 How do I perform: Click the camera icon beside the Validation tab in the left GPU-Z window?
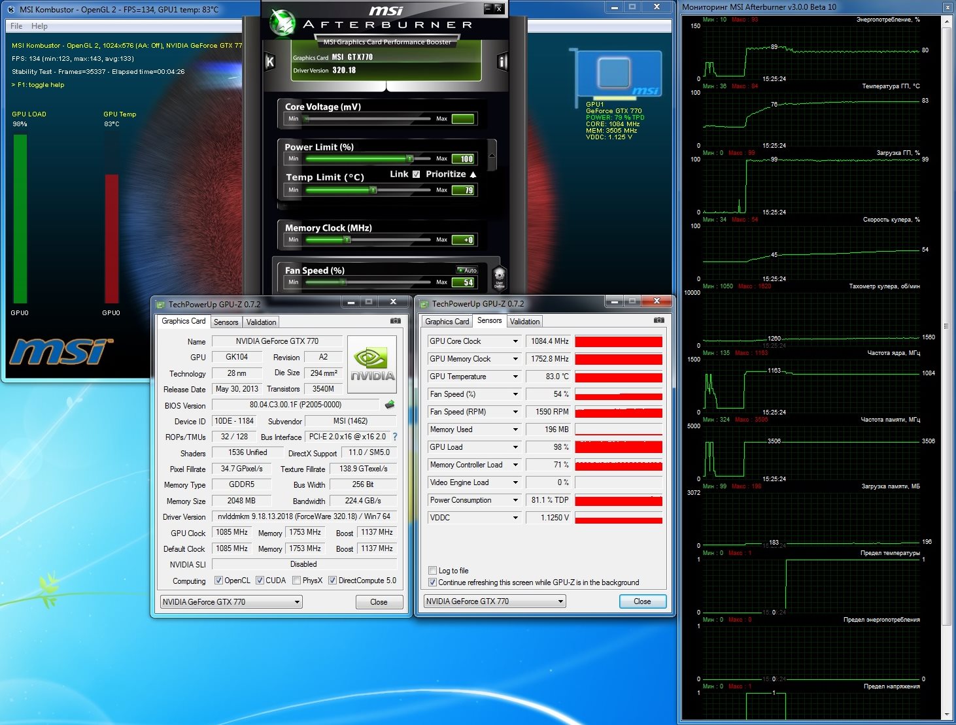click(x=395, y=321)
